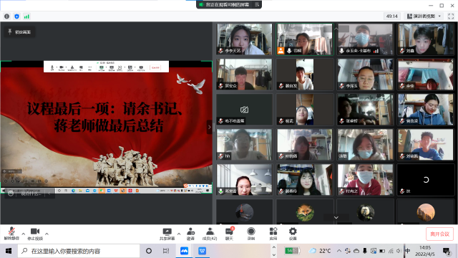Screen dimensions: 458x258
Task: Enter fullscreen mode icon at top right
Action: coord(451,16)
